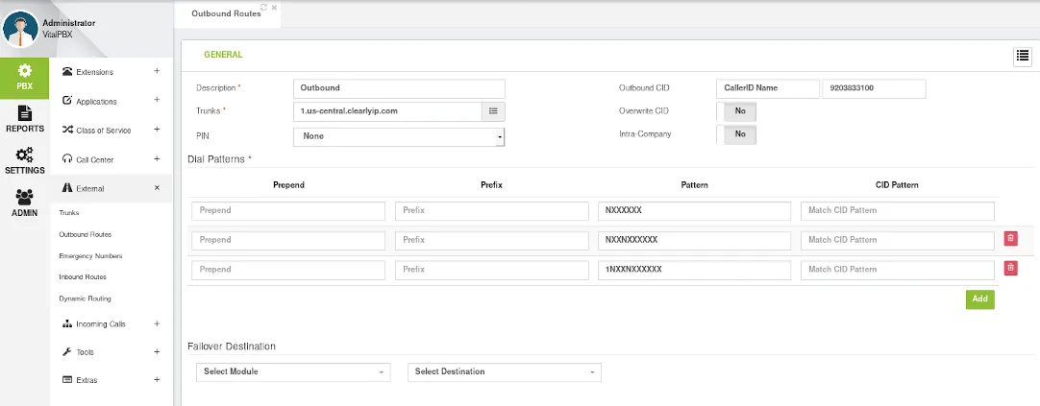Click the green Add button

coord(979,299)
